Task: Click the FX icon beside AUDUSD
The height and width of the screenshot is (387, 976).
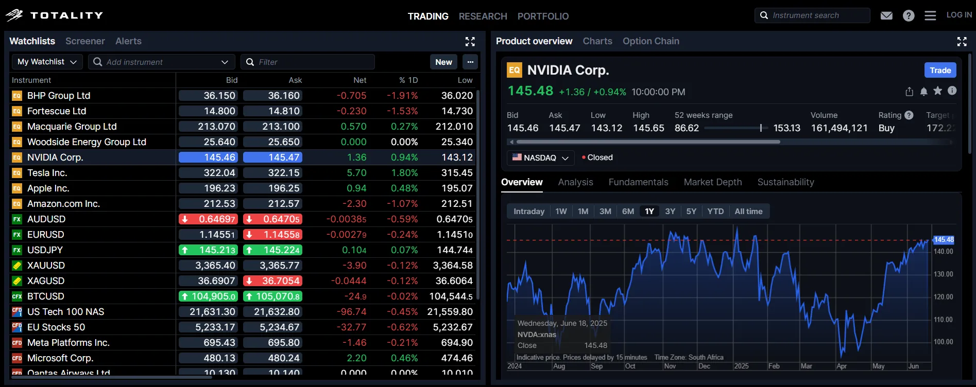Action: [17, 219]
